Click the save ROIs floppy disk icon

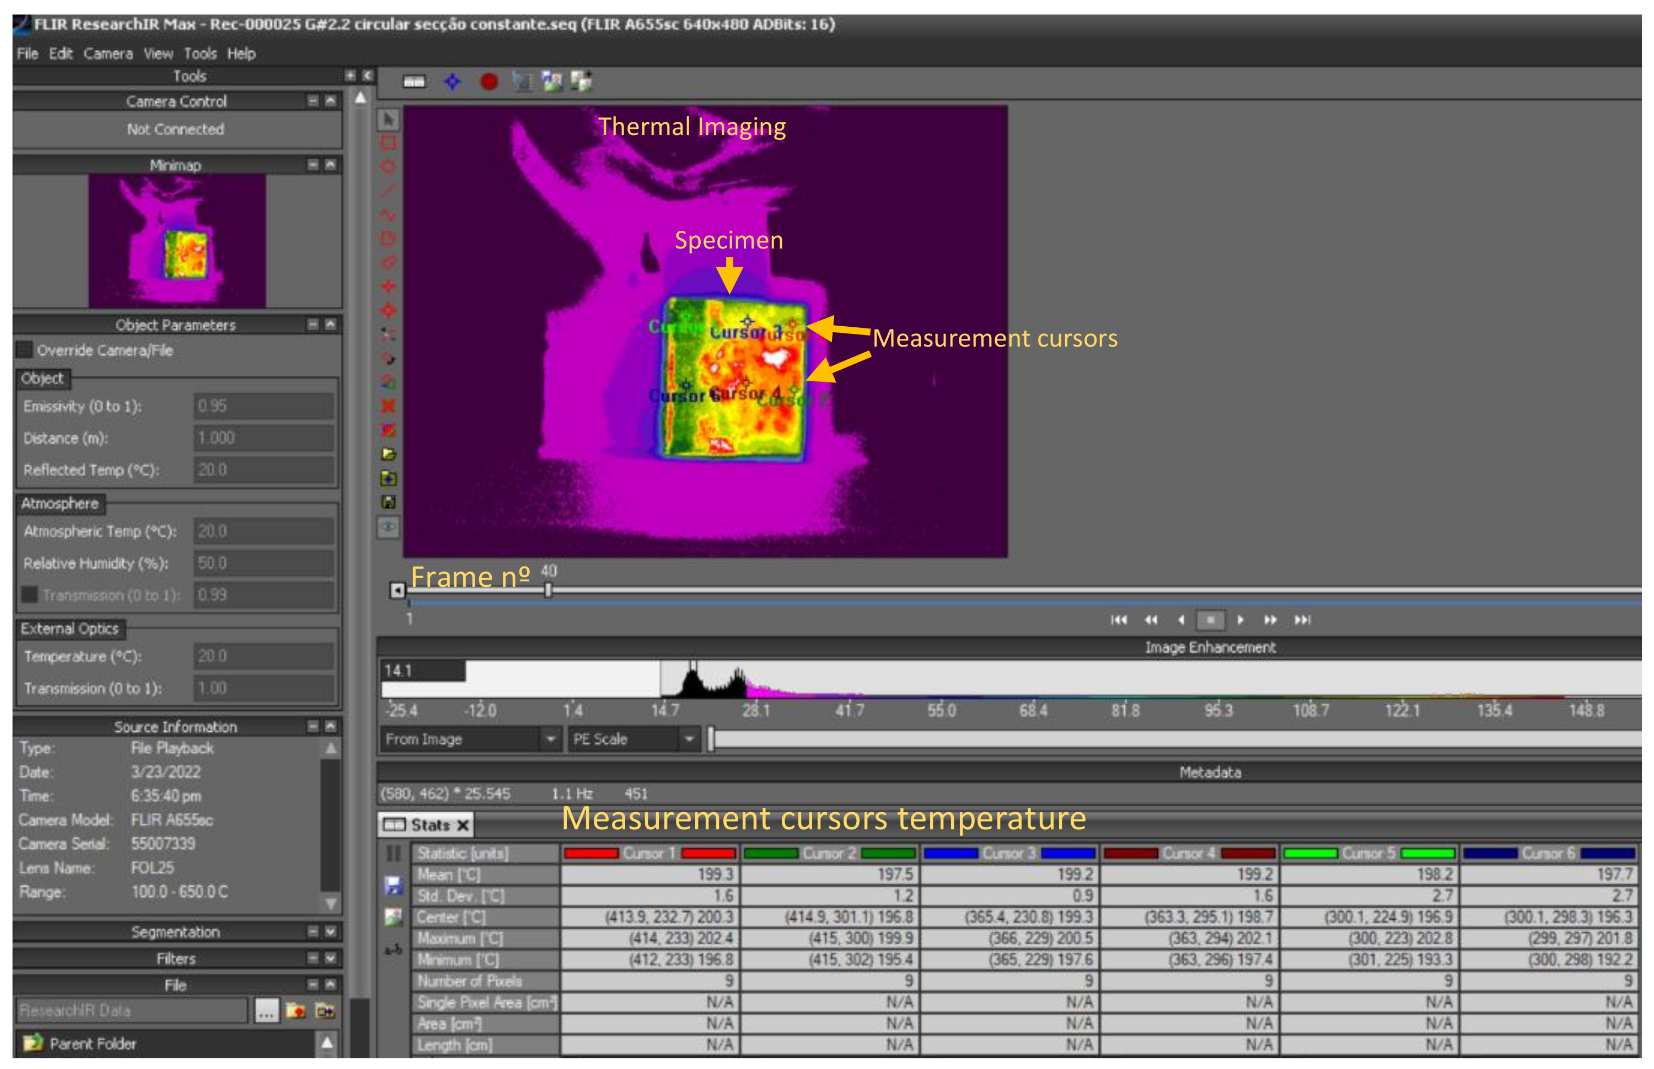click(389, 502)
